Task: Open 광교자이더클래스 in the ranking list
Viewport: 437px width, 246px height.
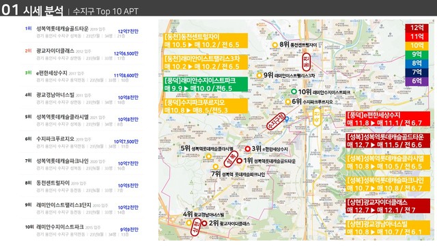Action: pyautogui.click(x=55, y=51)
